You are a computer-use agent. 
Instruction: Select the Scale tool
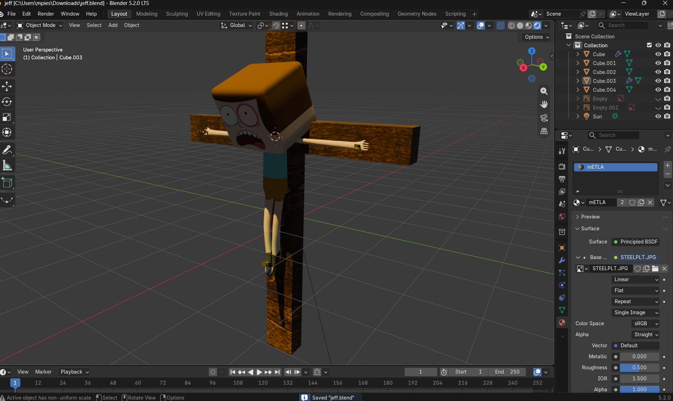pos(7,117)
